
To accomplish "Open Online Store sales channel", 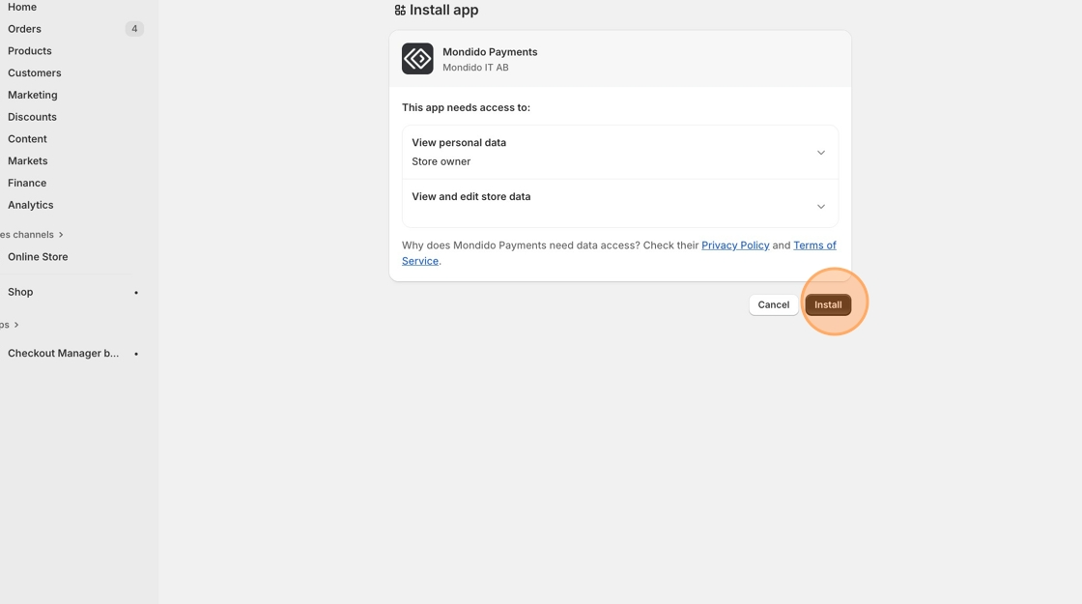I will coord(38,257).
